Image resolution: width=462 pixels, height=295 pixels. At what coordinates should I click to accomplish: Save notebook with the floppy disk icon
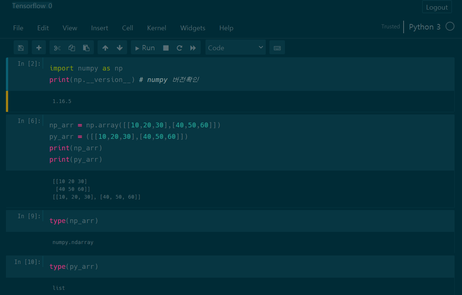(x=21, y=48)
